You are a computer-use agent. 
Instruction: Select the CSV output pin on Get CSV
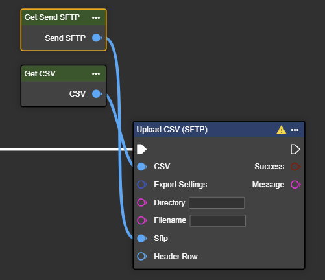tap(97, 94)
